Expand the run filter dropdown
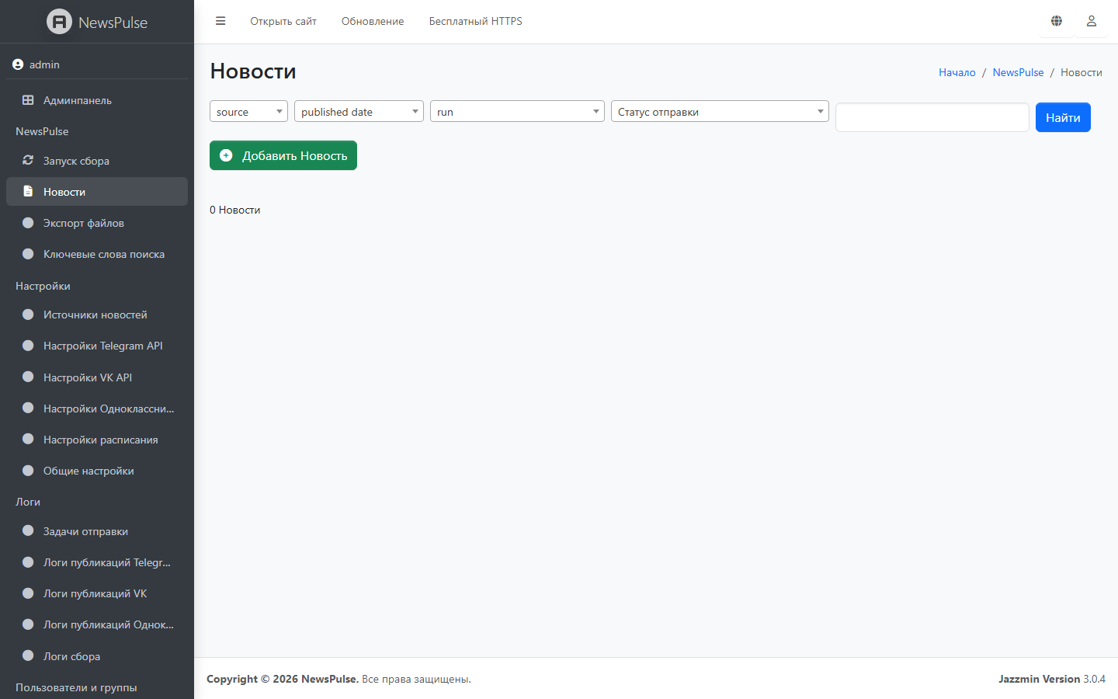 [517, 112]
